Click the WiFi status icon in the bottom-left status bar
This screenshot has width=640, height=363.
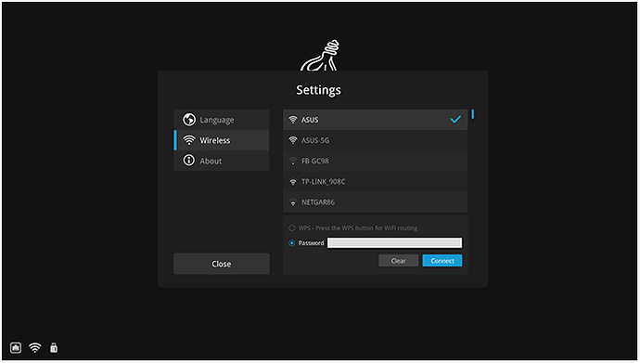click(35, 347)
